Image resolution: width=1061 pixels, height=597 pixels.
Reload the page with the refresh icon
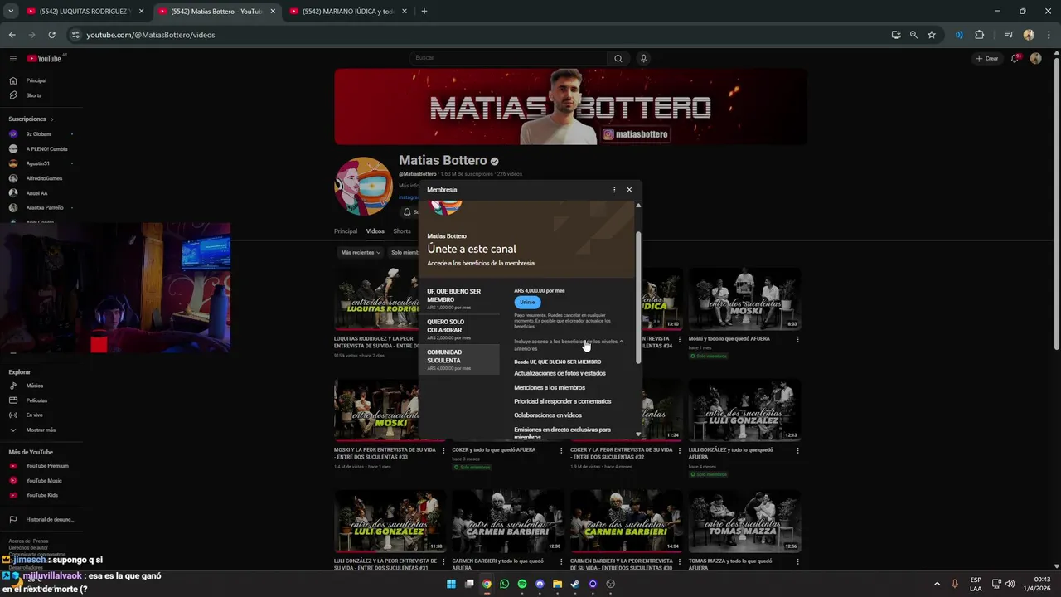coord(51,35)
